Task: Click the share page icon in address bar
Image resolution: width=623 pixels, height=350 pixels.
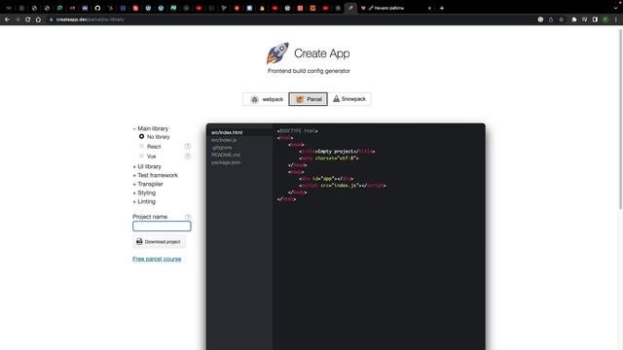Action: (x=551, y=19)
